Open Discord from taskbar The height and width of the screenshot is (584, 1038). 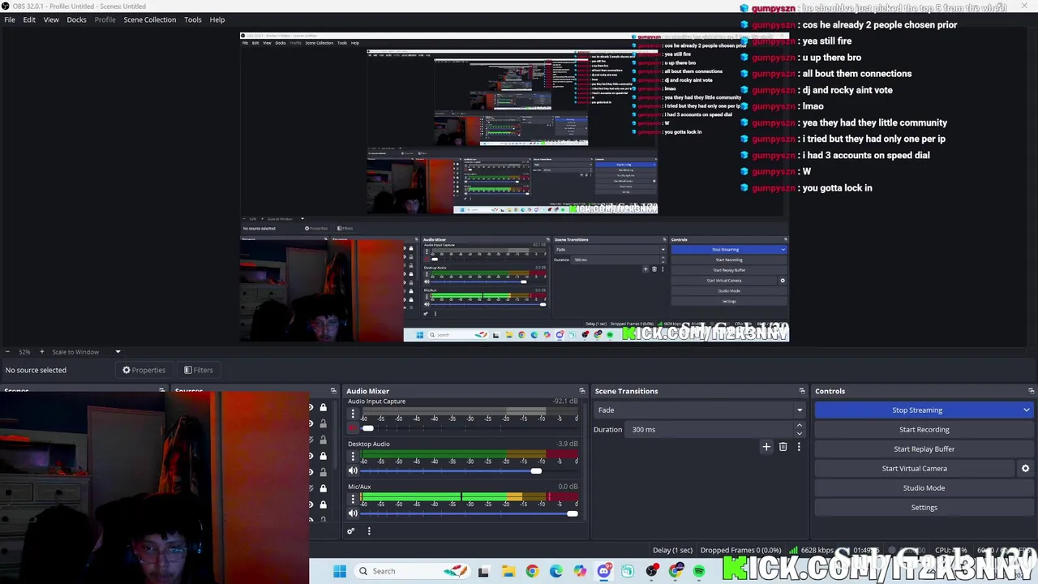pos(604,571)
